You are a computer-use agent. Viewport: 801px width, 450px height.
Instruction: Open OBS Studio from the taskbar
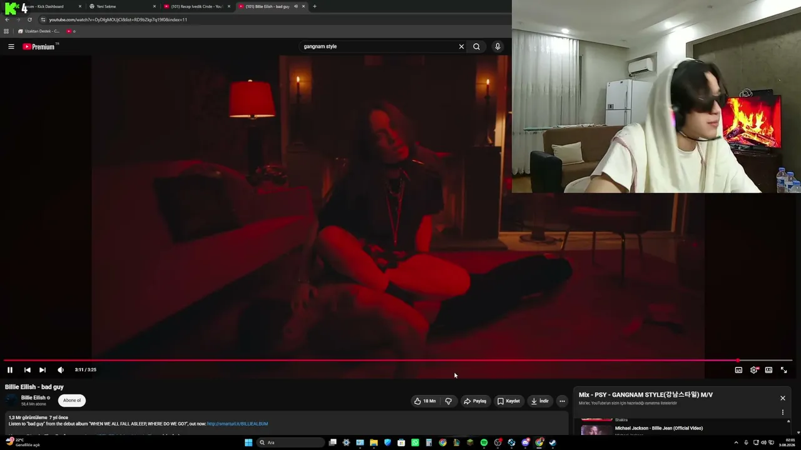(x=497, y=442)
